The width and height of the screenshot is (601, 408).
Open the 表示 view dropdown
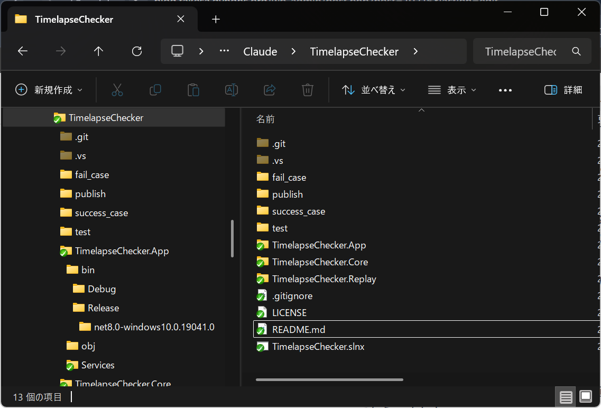(x=452, y=90)
